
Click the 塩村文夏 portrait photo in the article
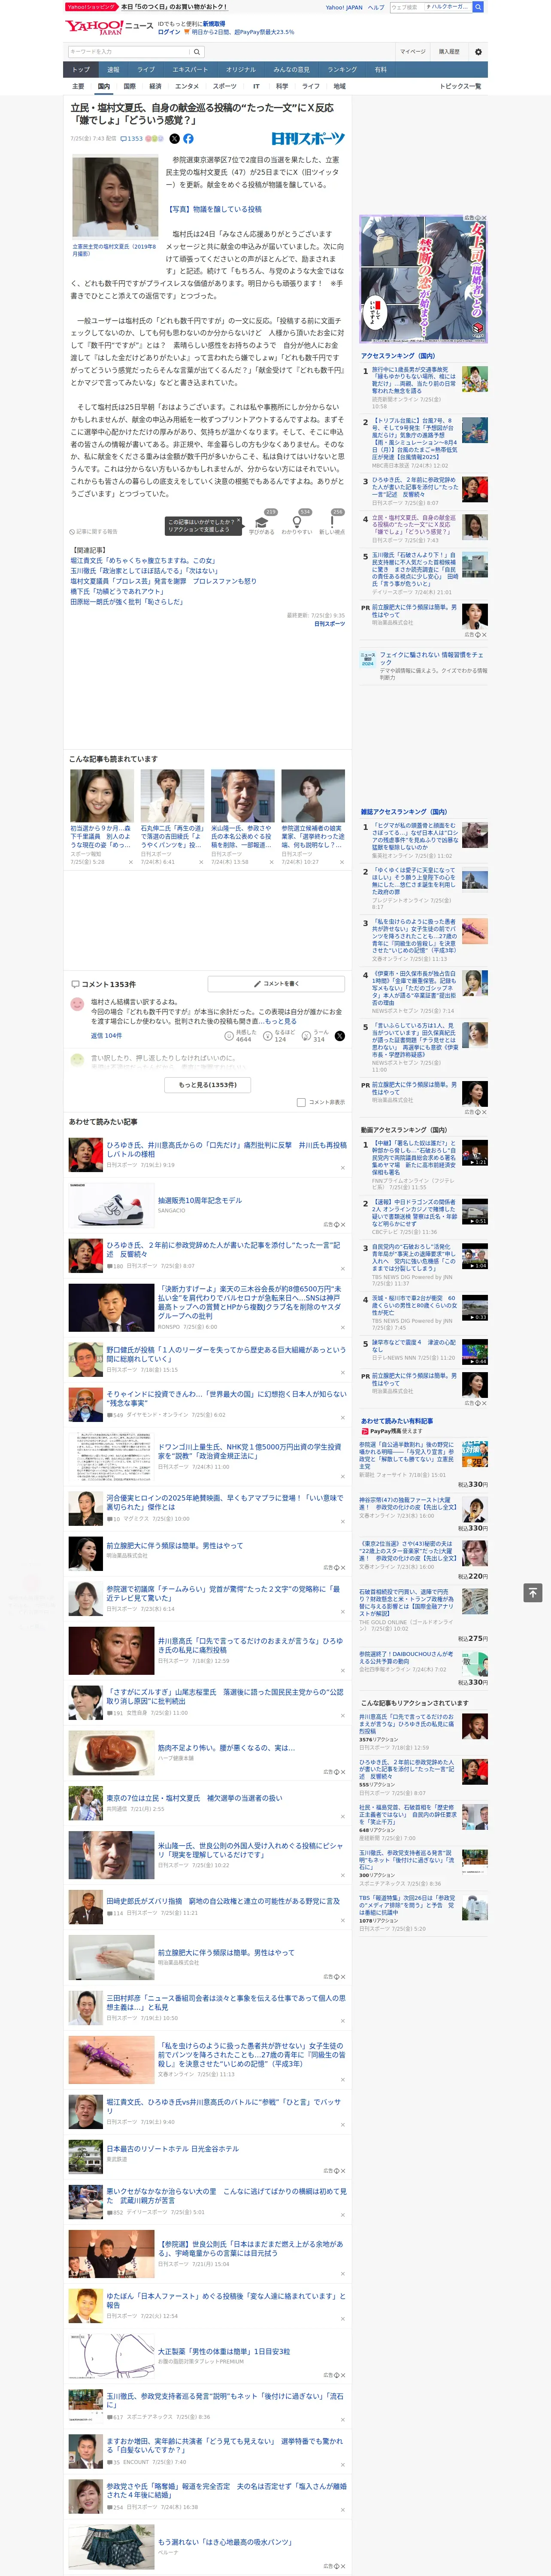point(115,196)
